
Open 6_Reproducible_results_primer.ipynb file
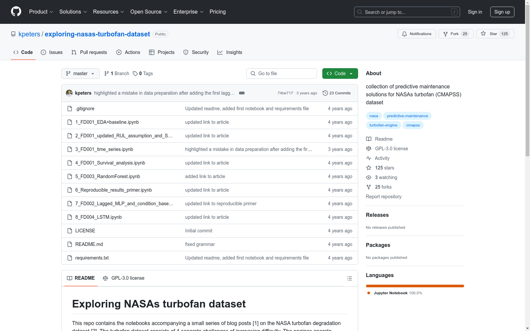coord(114,190)
